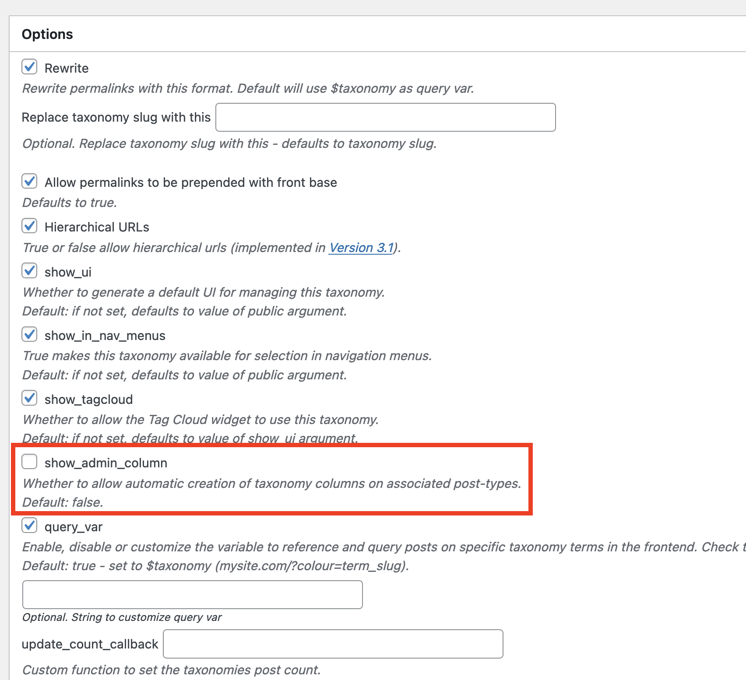
Task: Click the "Hierarchical URLs" label text
Action: pyautogui.click(x=97, y=227)
